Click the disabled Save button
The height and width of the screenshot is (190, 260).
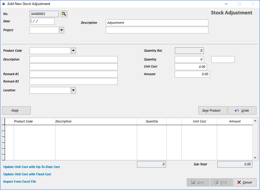click(198, 182)
